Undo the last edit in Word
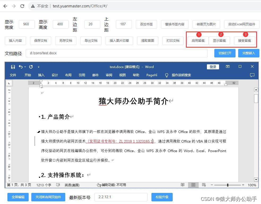Screen dimensions: 261x204 point(20,67)
